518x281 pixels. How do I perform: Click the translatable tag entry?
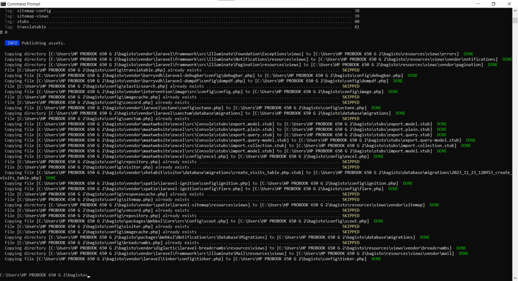coord(30,27)
